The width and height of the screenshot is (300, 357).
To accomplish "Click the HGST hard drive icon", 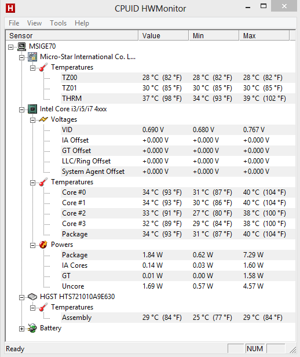I will (32, 297).
